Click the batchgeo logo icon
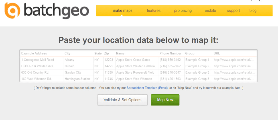This screenshot has width=278, height=120. (x=13, y=10)
